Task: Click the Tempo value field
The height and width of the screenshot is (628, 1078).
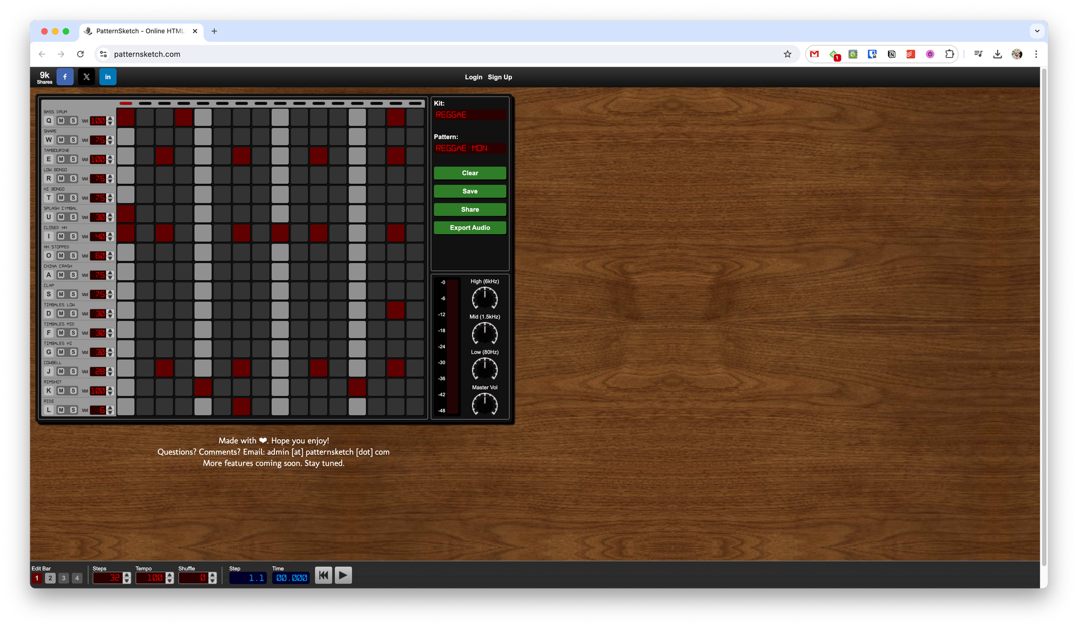Action: [x=150, y=578]
